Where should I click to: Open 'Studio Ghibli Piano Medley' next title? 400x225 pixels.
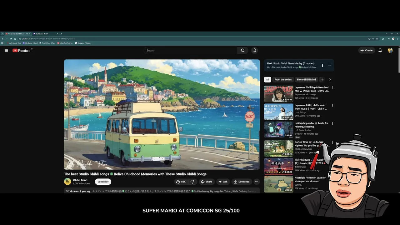click(291, 63)
